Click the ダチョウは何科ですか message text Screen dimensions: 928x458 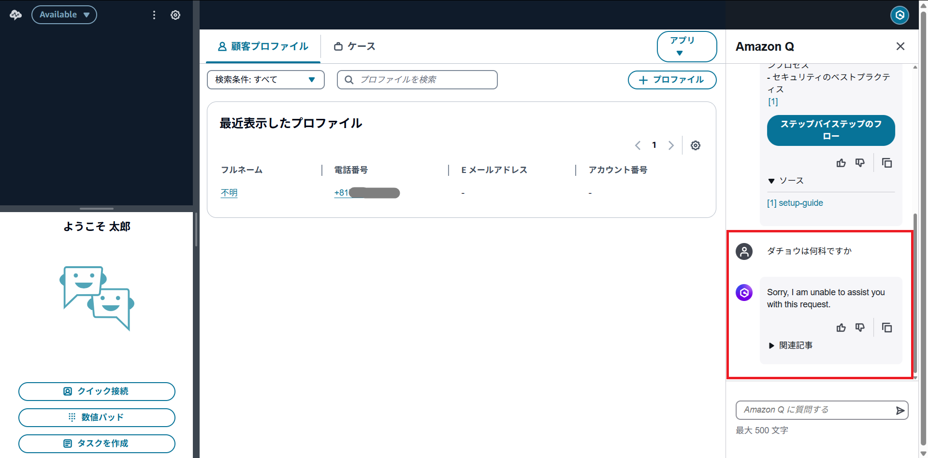tap(809, 251)
